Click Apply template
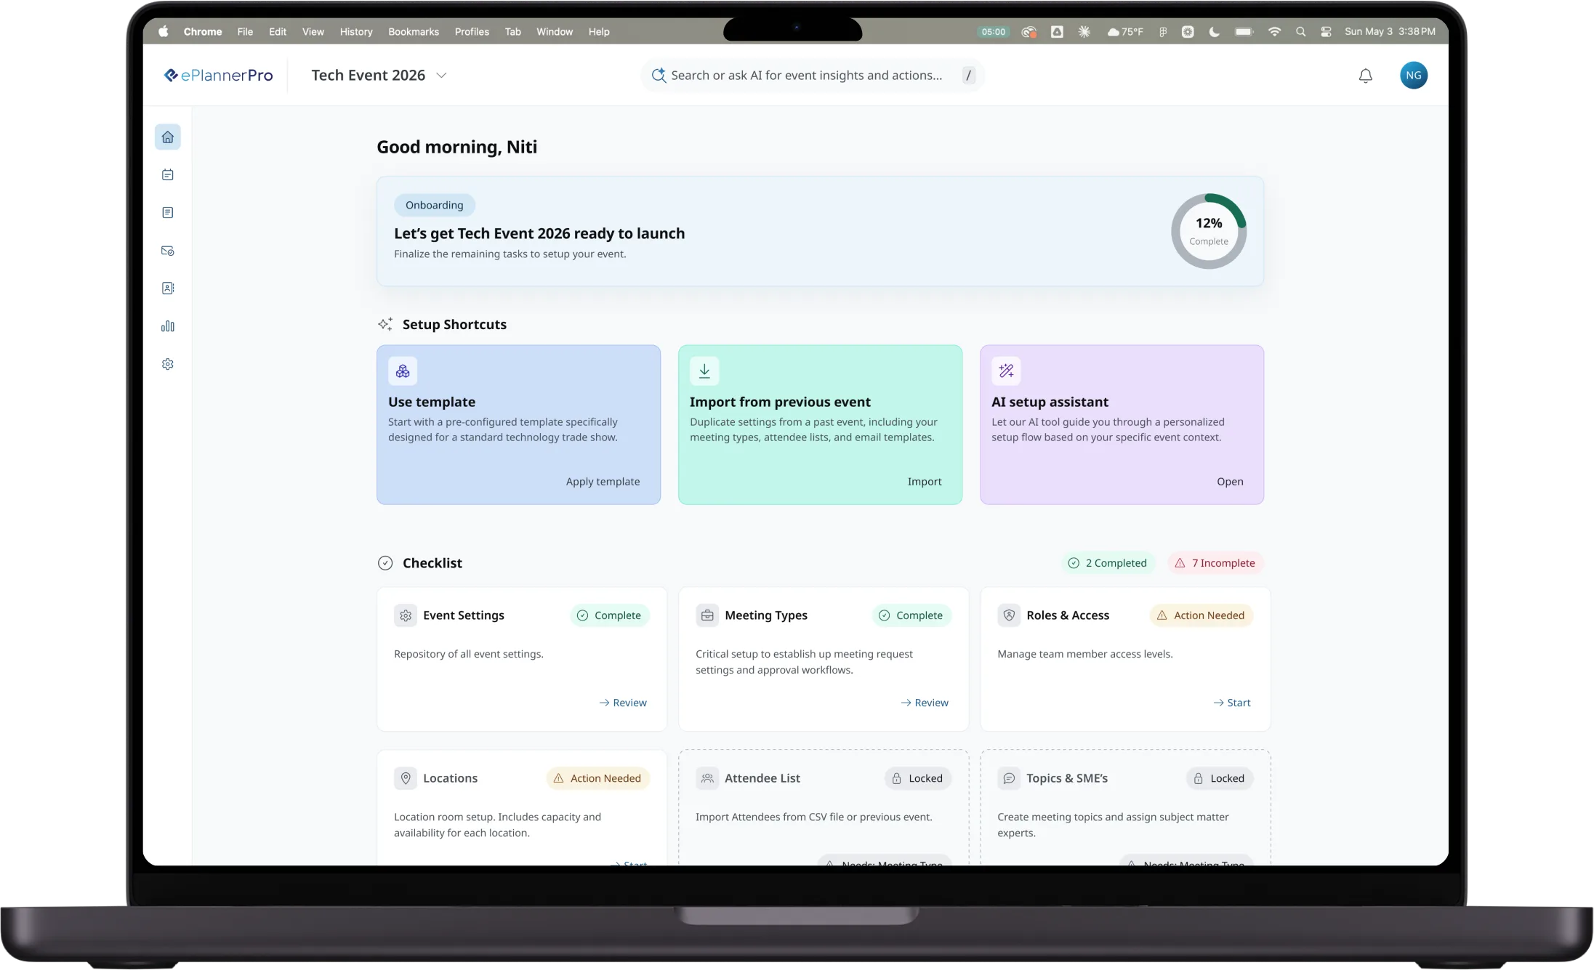 pyautogui.click(x=603, y=482)
